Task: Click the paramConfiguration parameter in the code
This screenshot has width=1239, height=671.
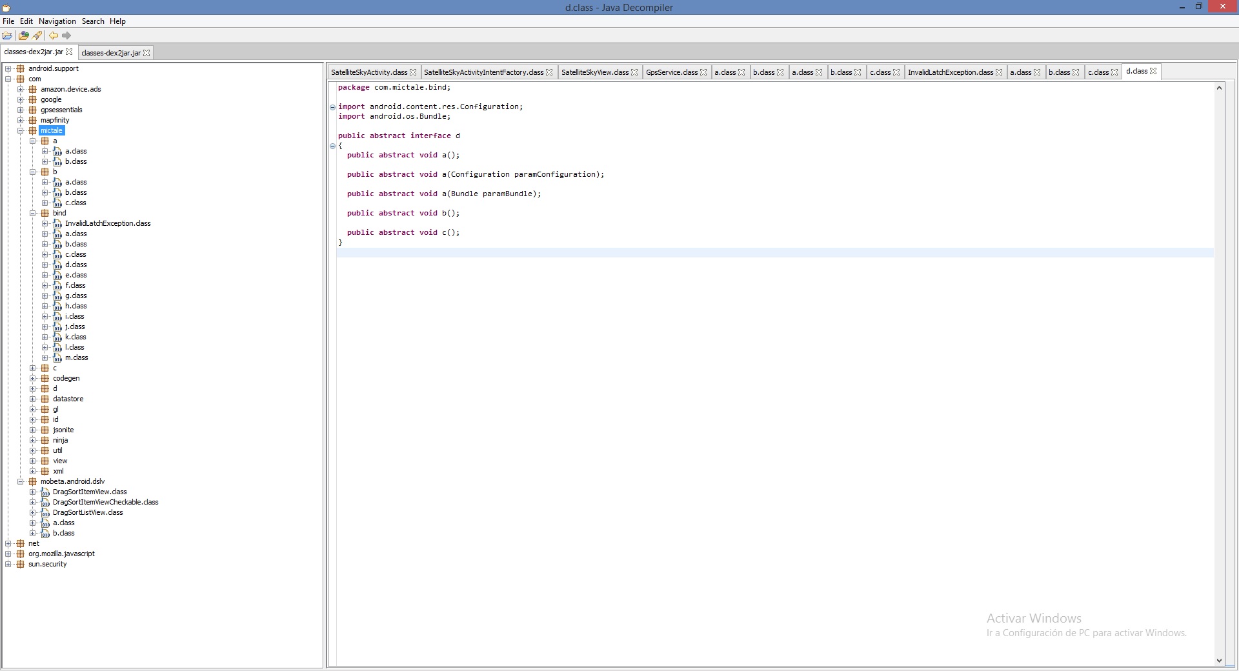Action: coord(556,174)
